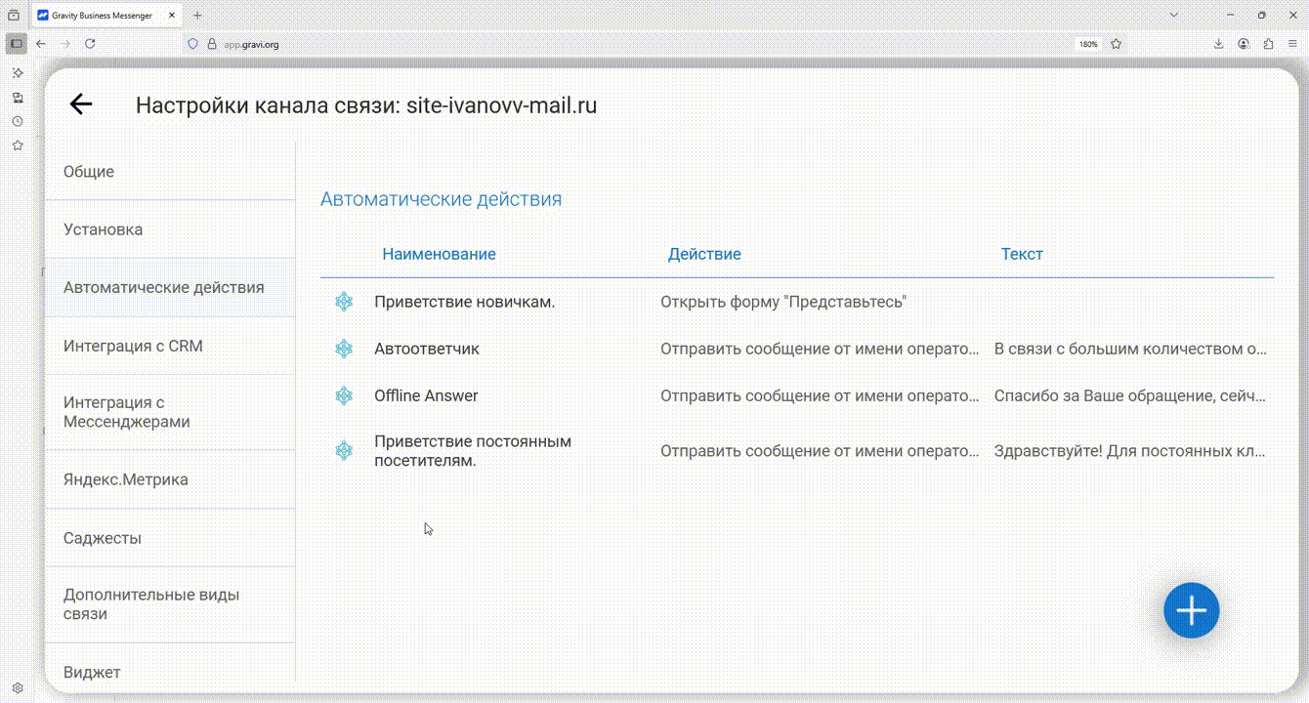This screenshot has height=703, width=1309.
Task: Click the app.gravi.org address bar
Action: click(x=586, y=44)
